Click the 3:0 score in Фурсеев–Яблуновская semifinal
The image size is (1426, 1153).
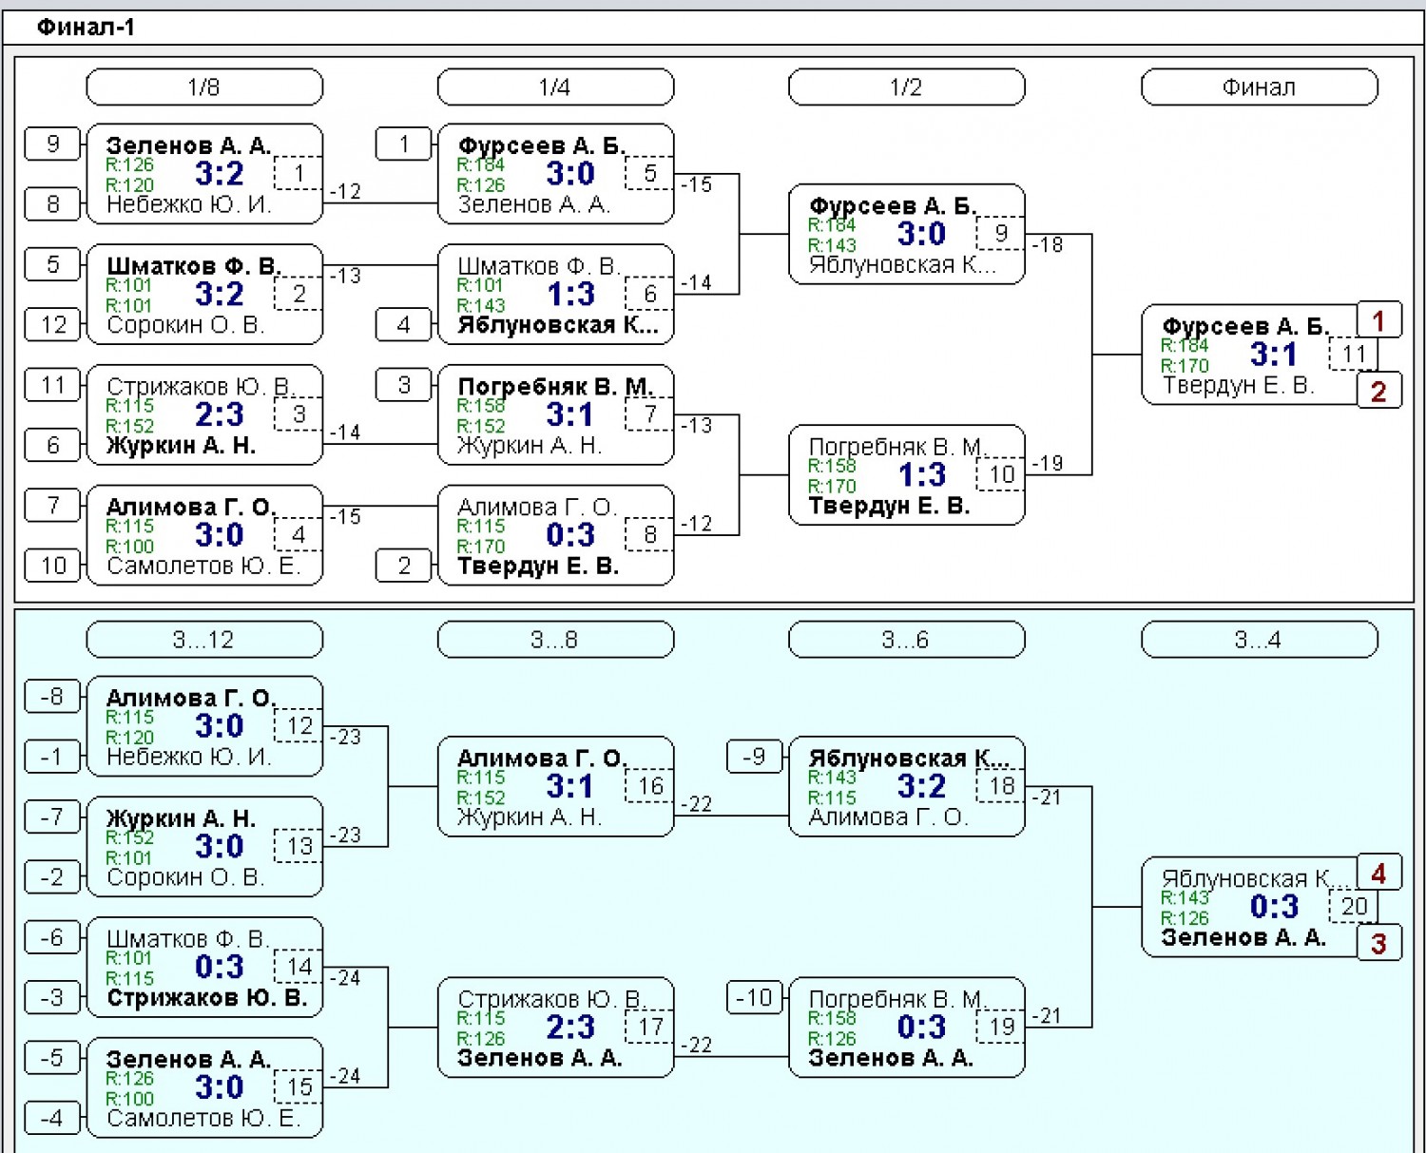coord(921,234)
